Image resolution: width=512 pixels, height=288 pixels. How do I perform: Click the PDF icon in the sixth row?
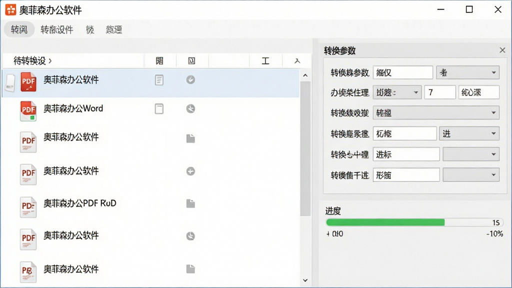(x=28, y=239)
